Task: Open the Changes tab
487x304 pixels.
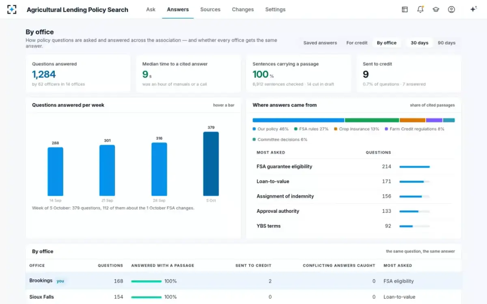Action: tap(243, 9)
